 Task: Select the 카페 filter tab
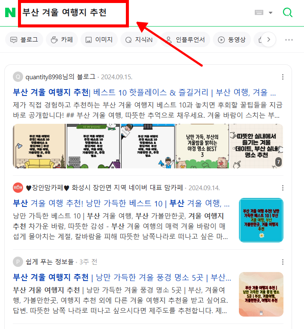62,39
